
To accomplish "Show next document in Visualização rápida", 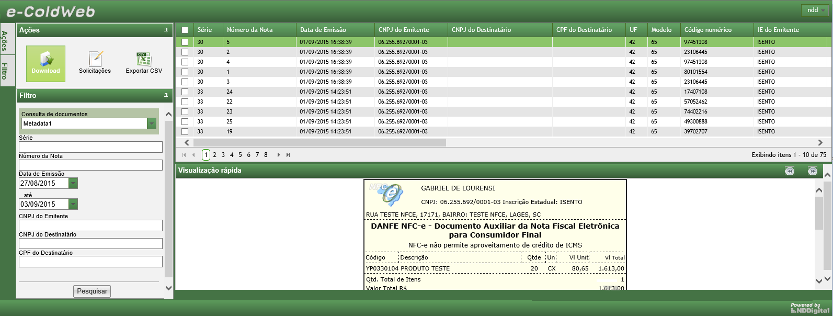I will [812, 171].
